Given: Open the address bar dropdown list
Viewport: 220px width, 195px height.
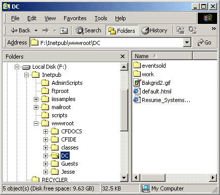Looking at the screenshot, I should [x=187, y=42].
